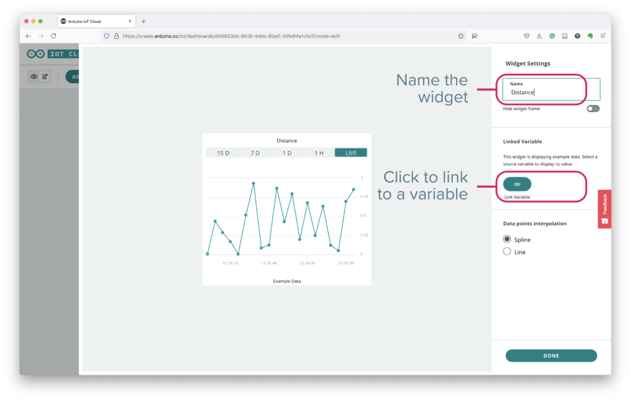
Task: Click the Linked Variable heading
Action: [x=523, y=142]
